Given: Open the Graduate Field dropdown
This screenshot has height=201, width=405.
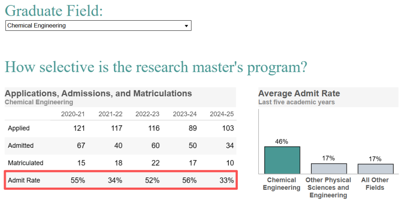Looking at the screenshot, I should pos(98,25).
